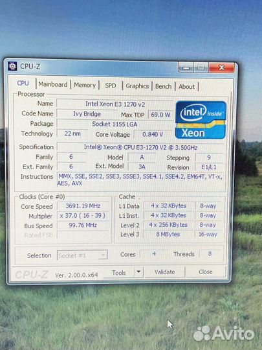This screenshot has width=262, height=350.
Task: Switch to the Bench tab
Action: coord(163,86)
